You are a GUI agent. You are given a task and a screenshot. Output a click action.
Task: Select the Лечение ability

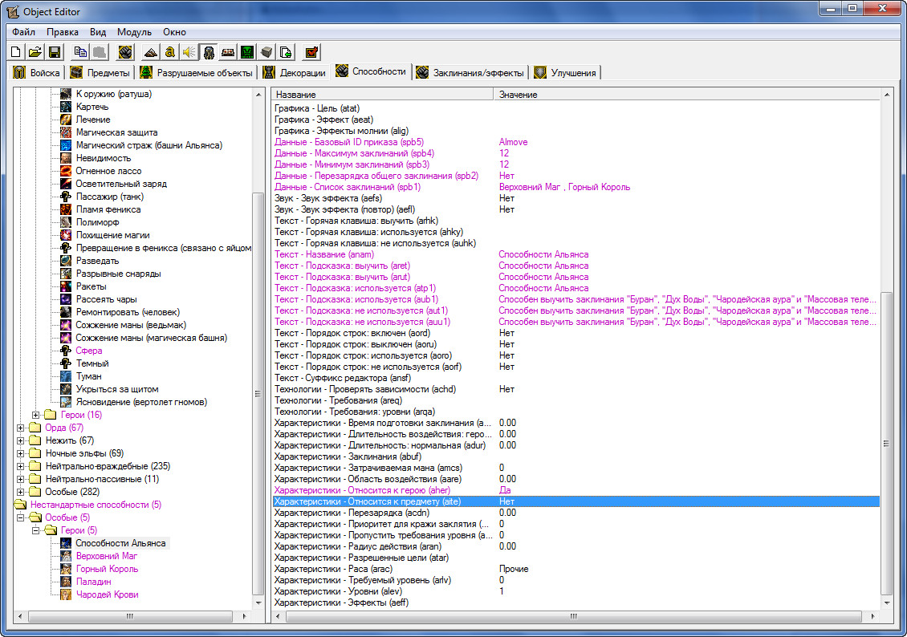pyautogui.click(x=92, y=120)
